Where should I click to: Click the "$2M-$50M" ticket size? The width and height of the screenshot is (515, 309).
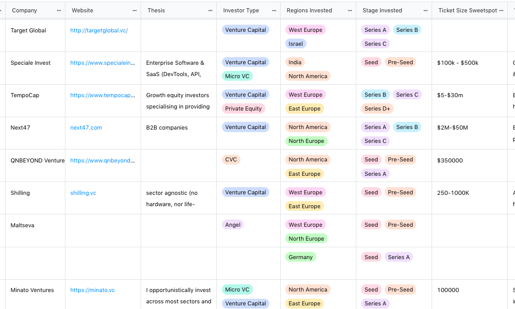(453, 128)
